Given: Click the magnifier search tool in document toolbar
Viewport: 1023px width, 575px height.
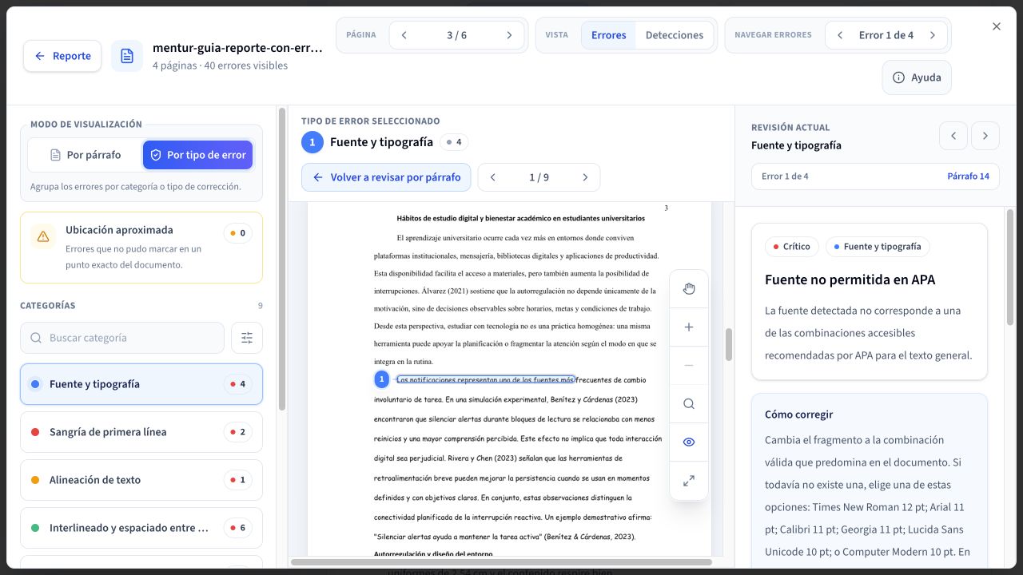Looking at the screenshot, I should coord(689,404).
